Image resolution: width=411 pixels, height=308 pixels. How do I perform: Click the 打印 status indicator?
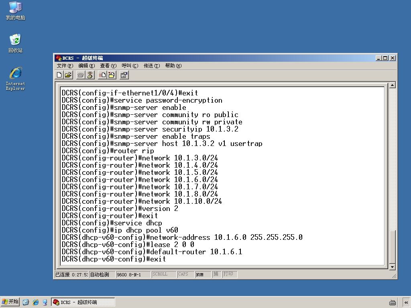point(230,274)
